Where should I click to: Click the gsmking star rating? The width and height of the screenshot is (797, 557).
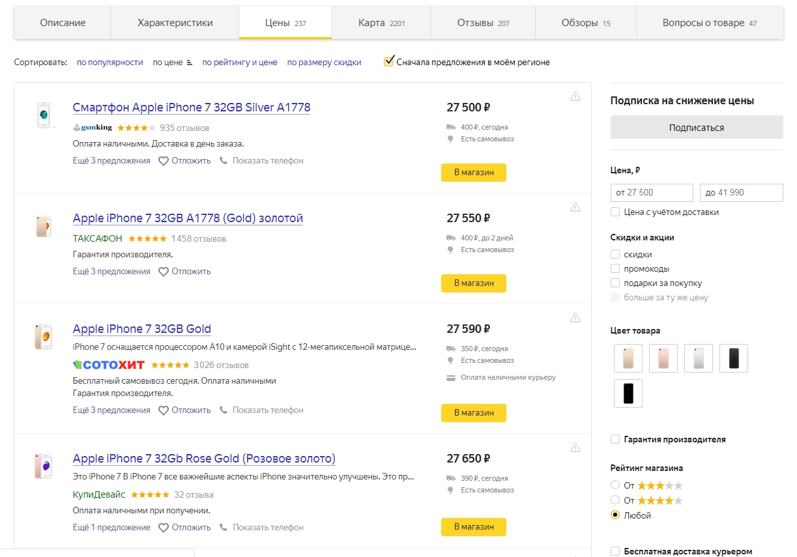tap(136, 128)
